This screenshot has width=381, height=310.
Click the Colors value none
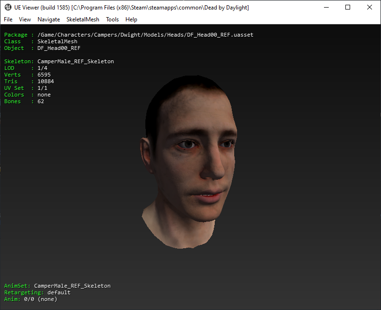click(44, 95)
